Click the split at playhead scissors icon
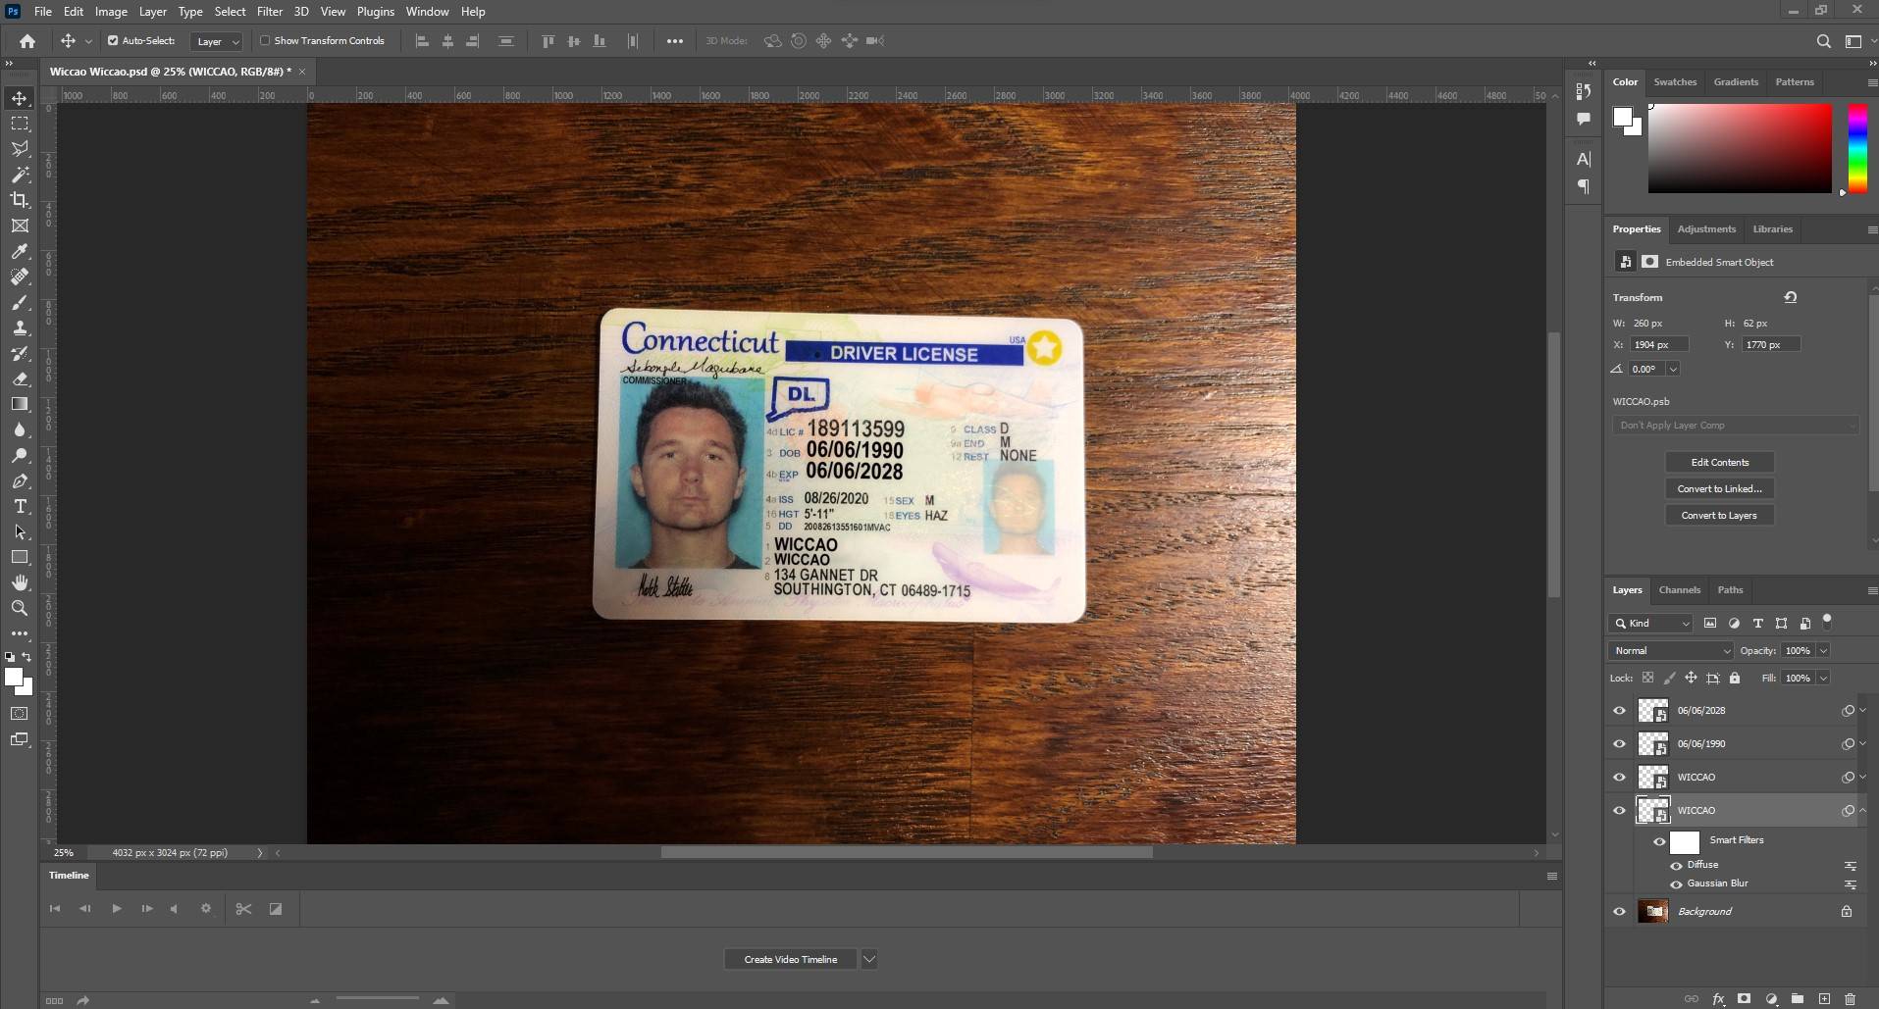The height and width of the screenshot is (1009, 1879). tap(243, 909)
